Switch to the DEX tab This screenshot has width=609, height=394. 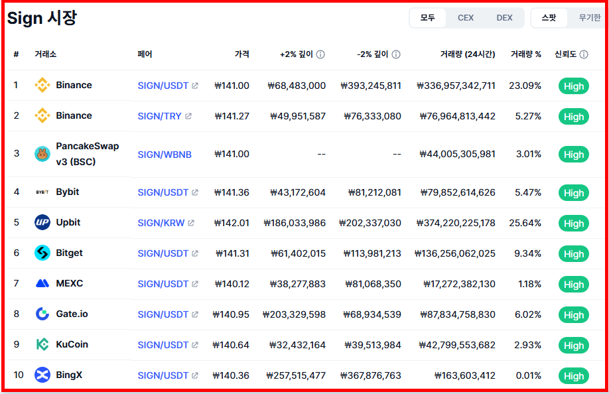click(x=504, y=18)
